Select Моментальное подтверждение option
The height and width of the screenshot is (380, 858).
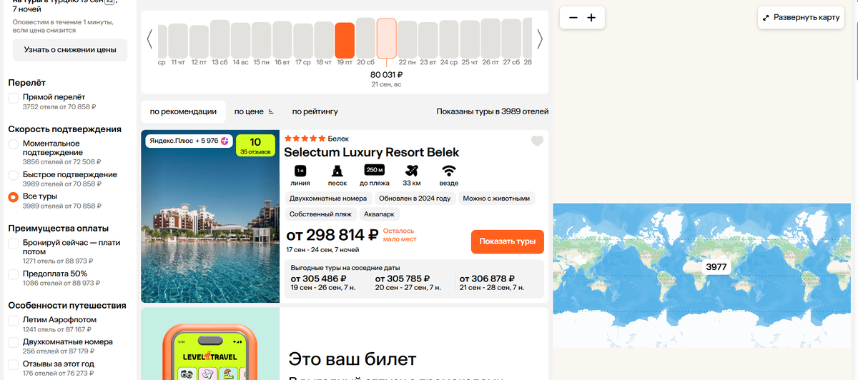pyautogui.click(x=14, y=144)
